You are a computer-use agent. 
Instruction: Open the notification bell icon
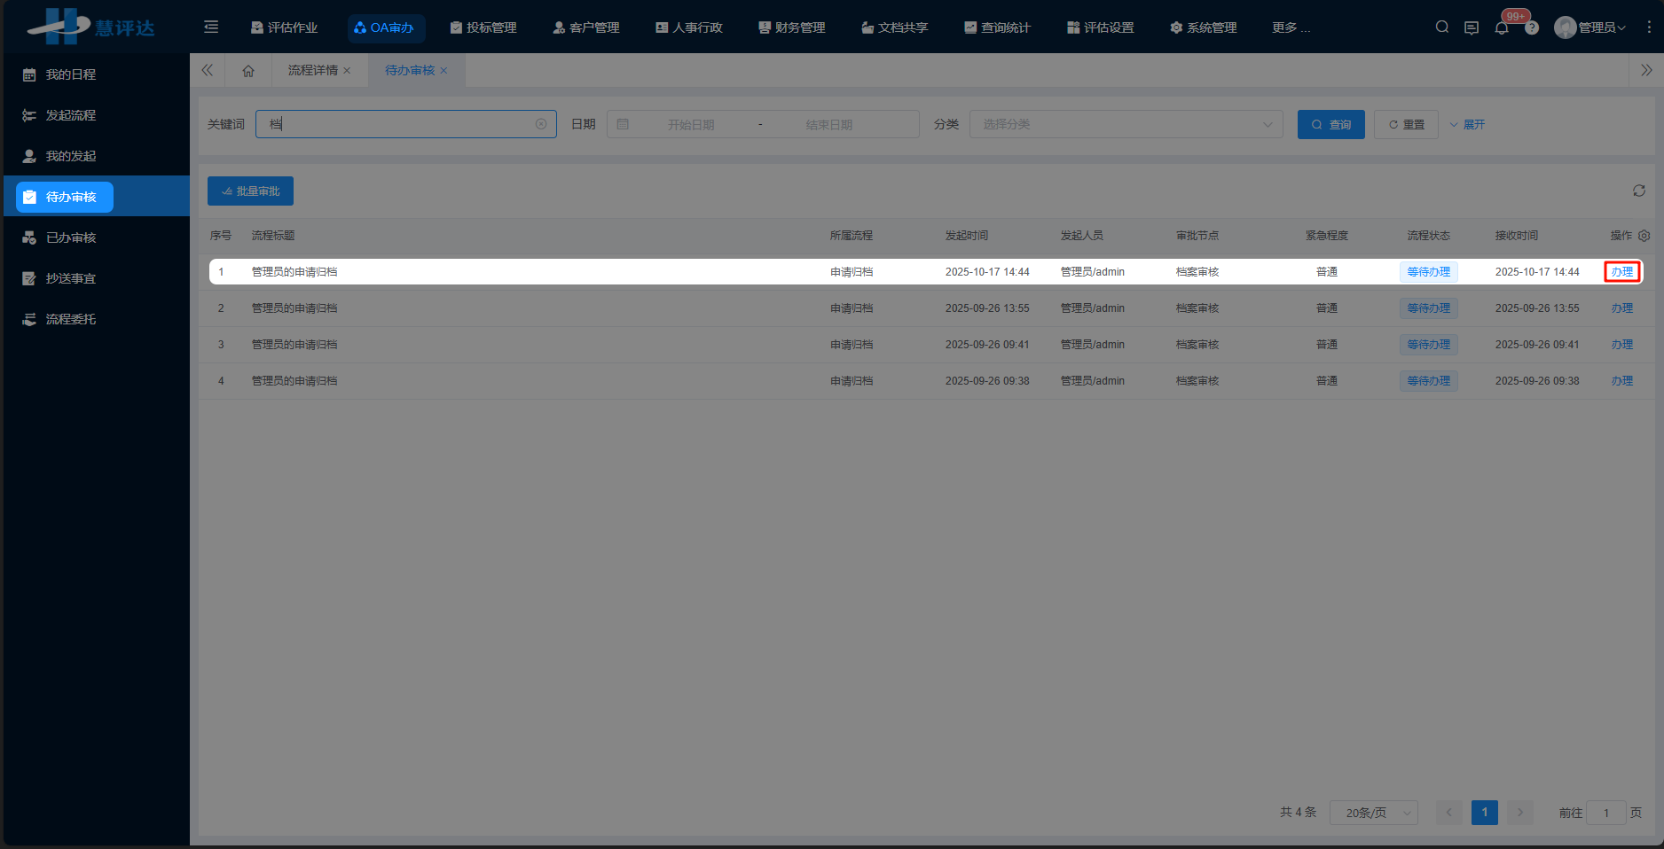coord(1502,27)
